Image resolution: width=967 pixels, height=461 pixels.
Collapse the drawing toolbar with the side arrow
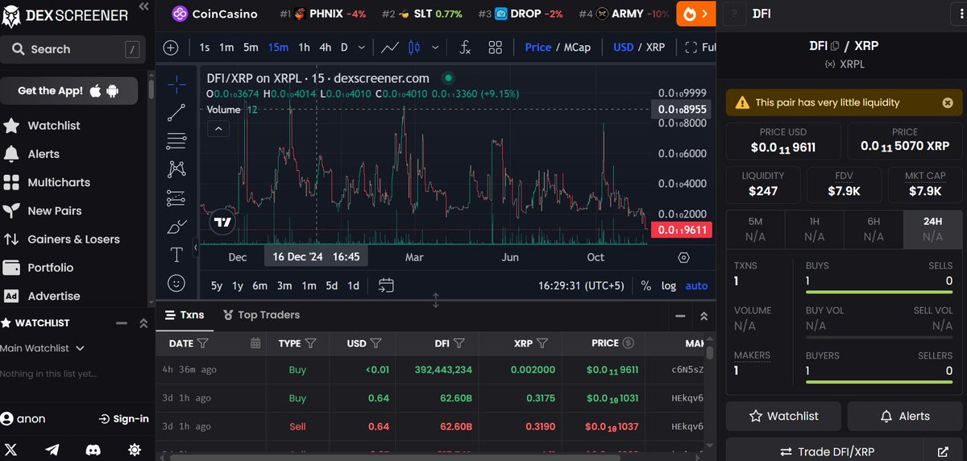(x=195, y=247)
